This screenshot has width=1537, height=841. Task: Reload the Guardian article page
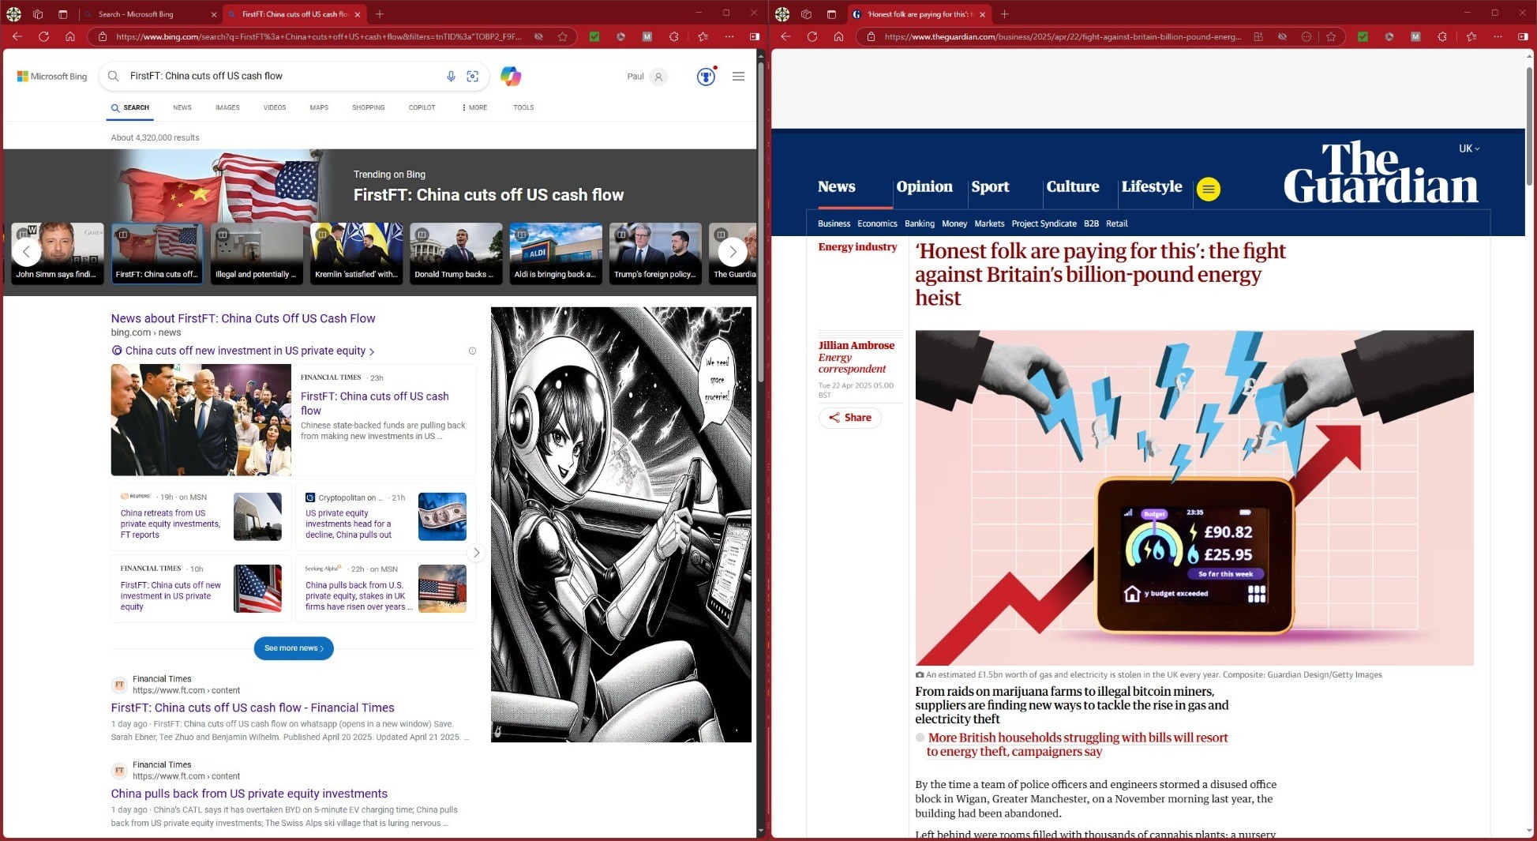pos(812,36)
